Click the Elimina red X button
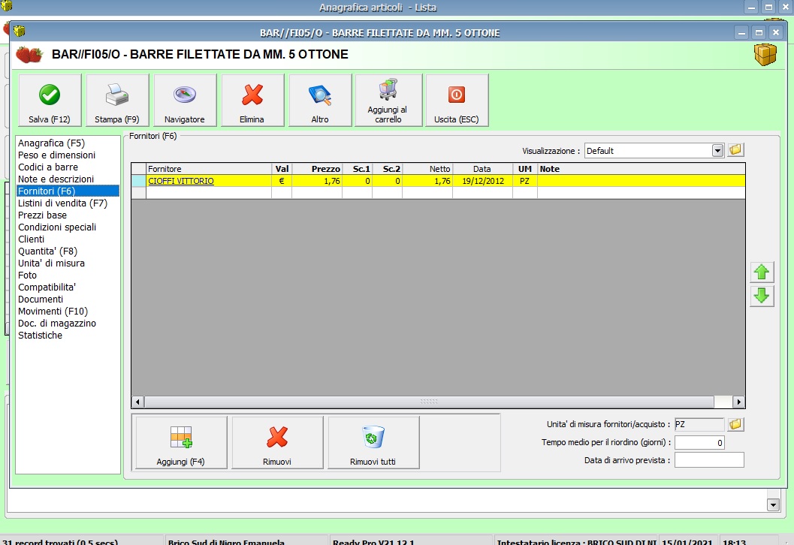The width and height of the screenshot is (794, 545). (x=252, y=100)
